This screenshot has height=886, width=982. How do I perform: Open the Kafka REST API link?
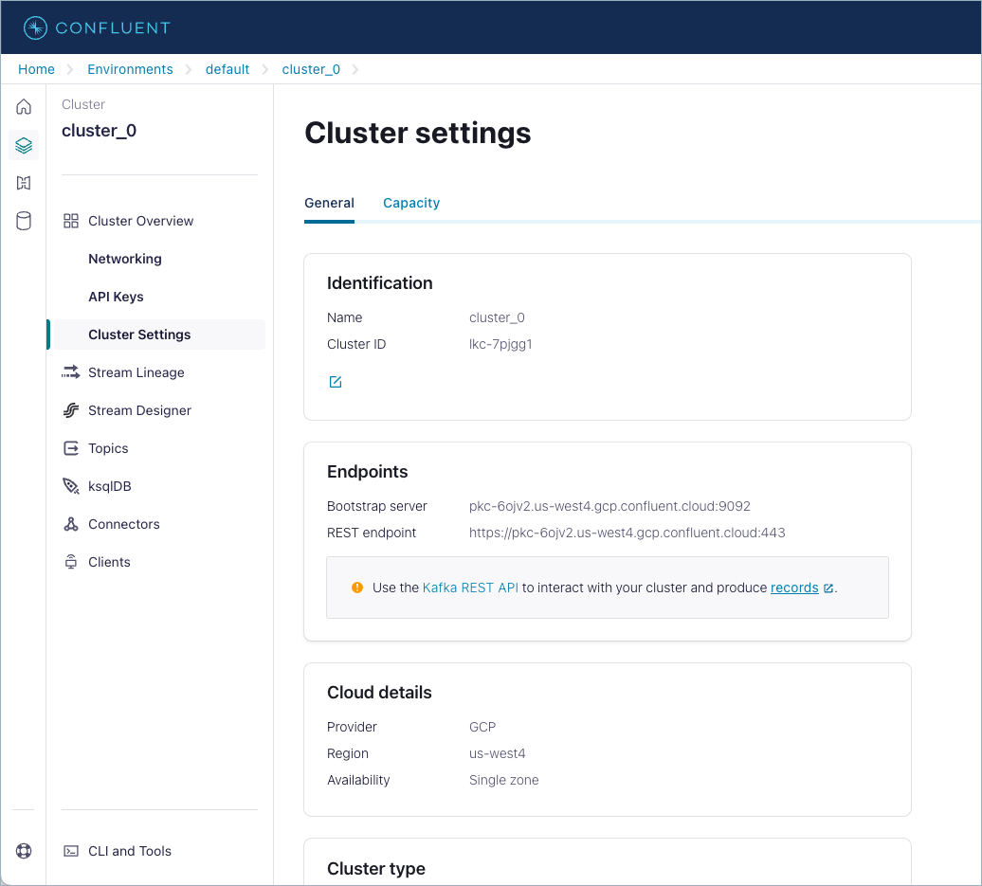(x=471, y=588)
